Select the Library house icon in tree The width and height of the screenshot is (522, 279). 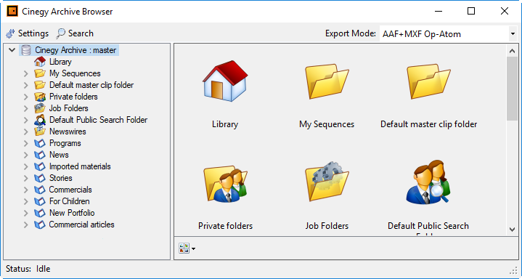[x=40, y=62]
